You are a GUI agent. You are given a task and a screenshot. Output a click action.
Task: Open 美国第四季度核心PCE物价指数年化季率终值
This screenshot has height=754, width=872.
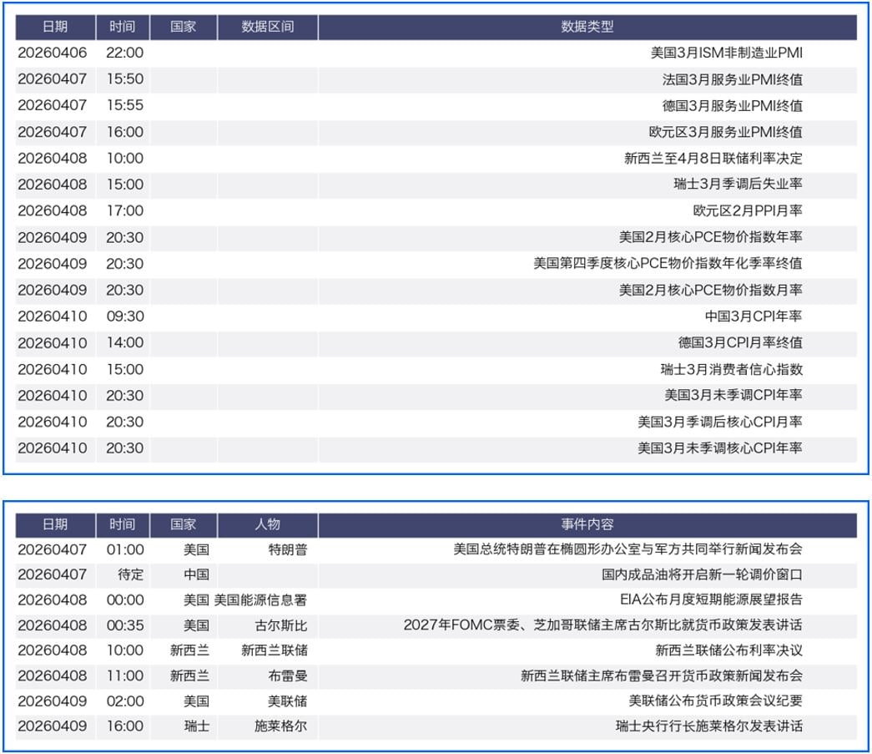(x=668, y=264)
